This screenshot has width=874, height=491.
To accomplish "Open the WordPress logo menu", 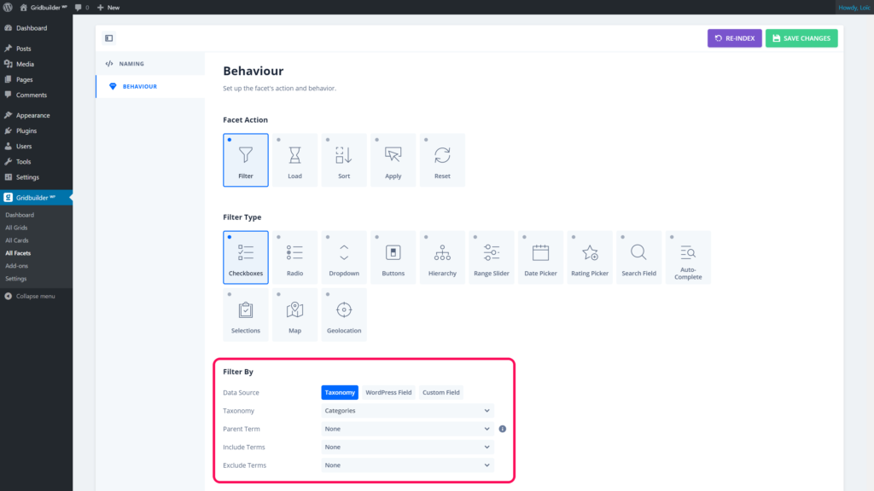I will coord(8,7).
